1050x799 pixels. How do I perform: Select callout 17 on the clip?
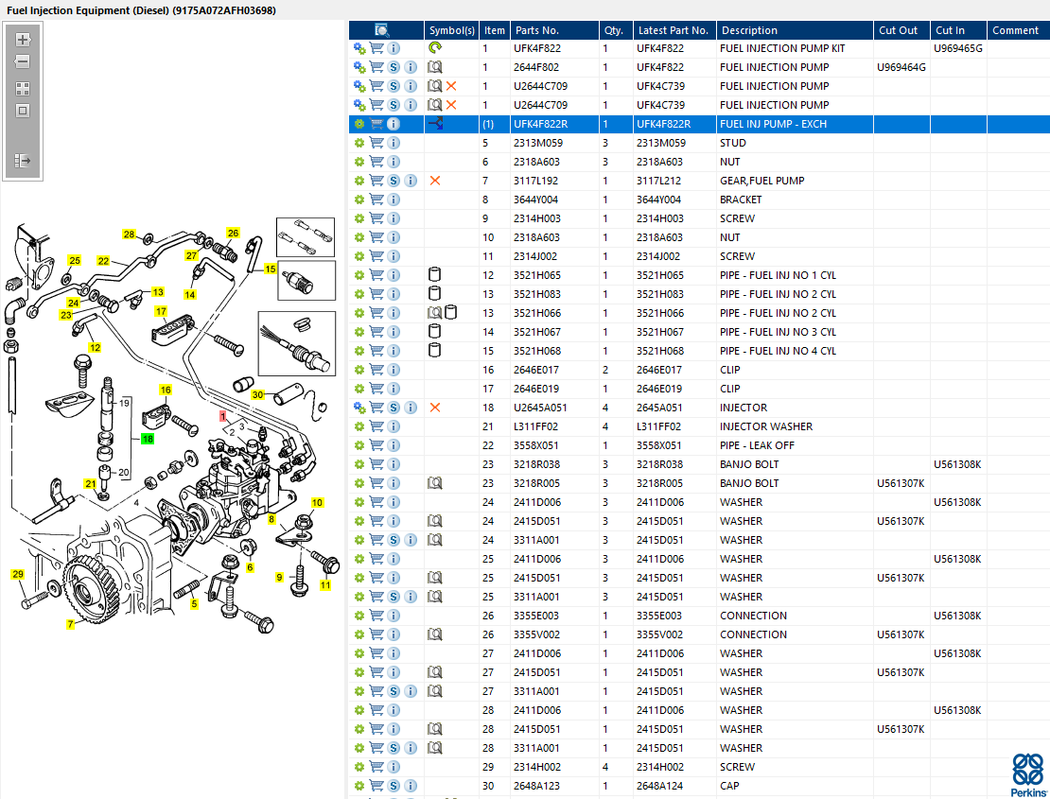coord(161,311)
